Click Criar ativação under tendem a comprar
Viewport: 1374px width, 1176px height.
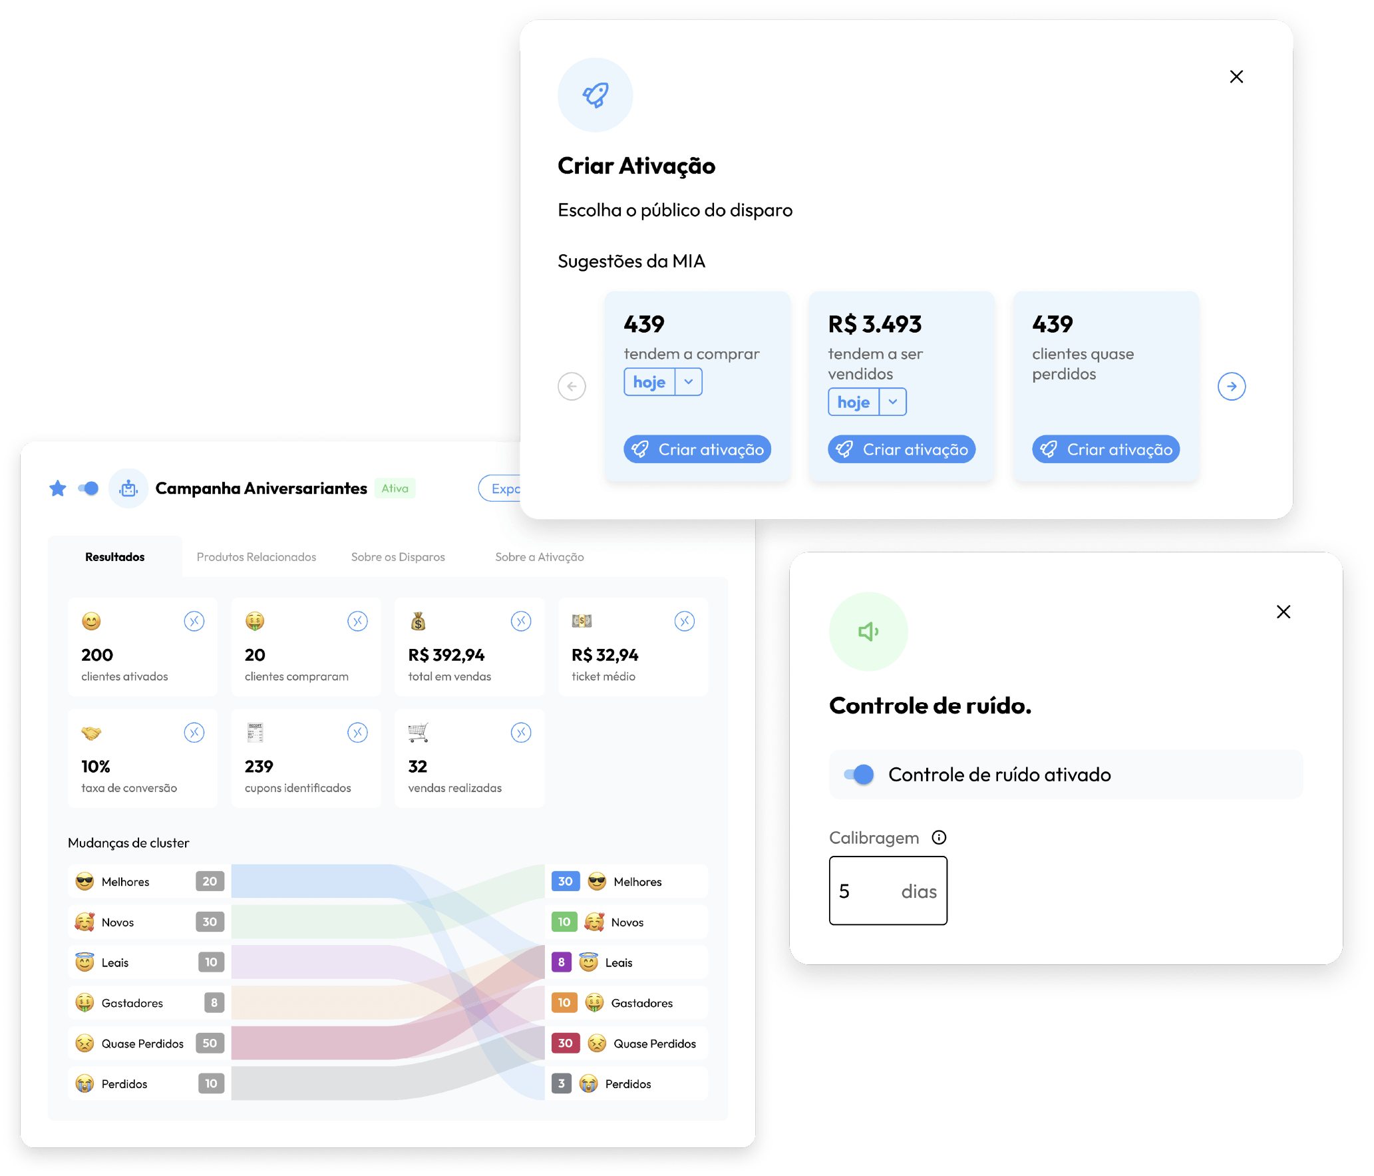coord(697,449)
